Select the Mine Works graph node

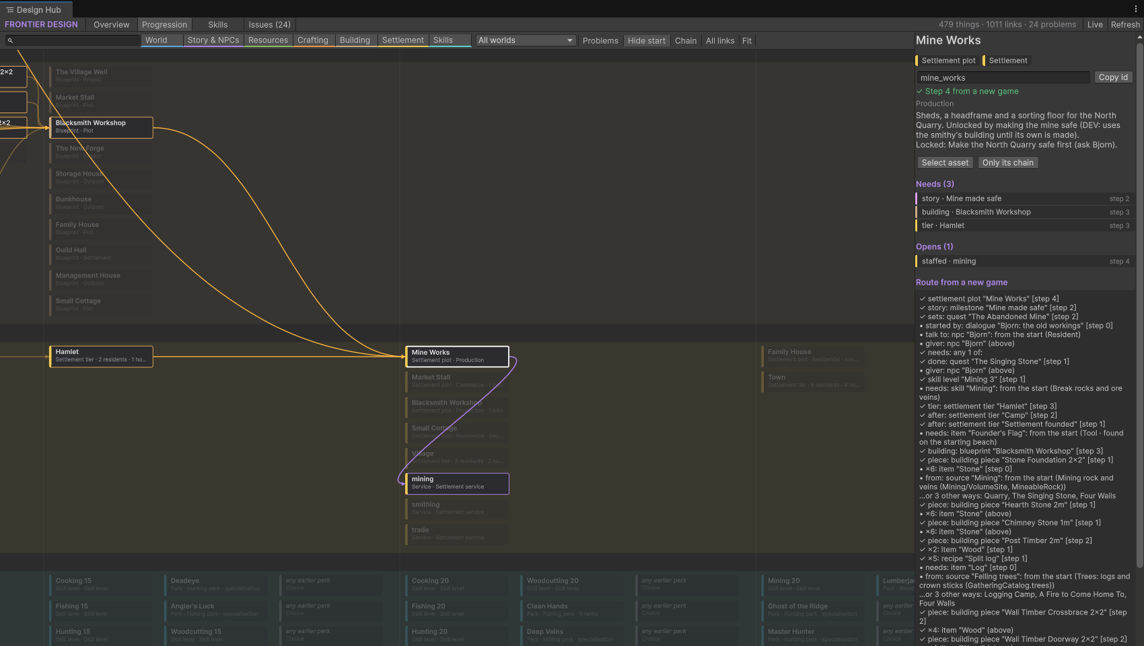tap(457, 357)
